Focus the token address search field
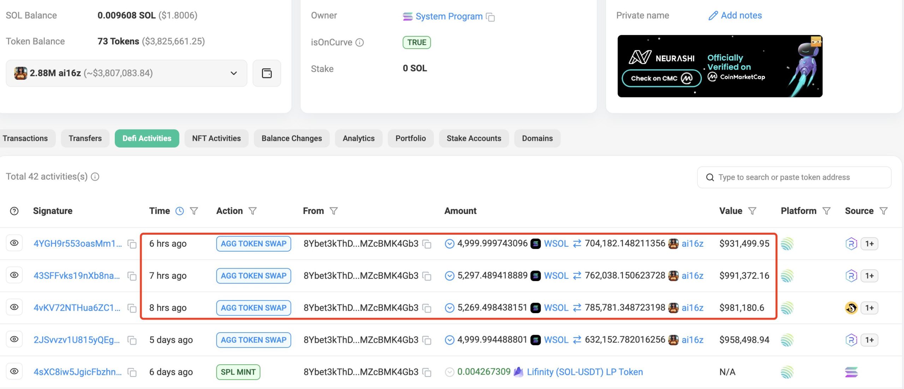The image size is (904, 389). pos(795,177)
